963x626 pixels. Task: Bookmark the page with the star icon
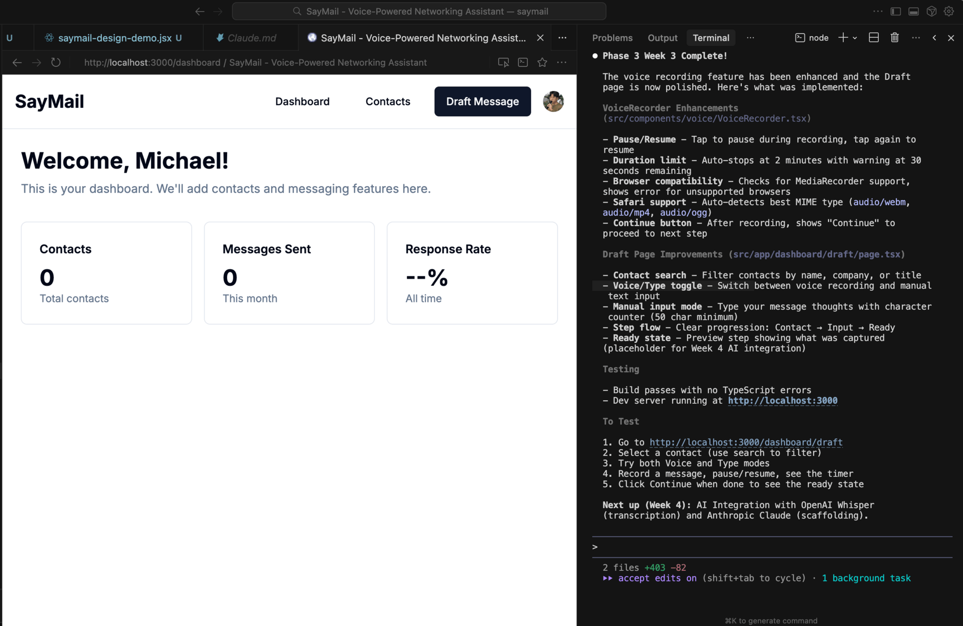[x=542, y=63]
